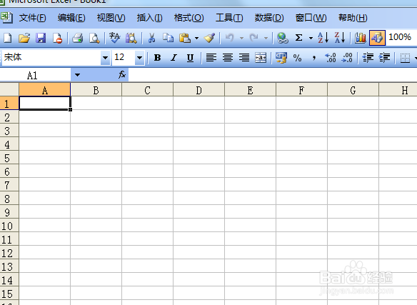Click the font size field 12
The height and width of the screenshot is (305, 417).
click(x=123, y=57)
